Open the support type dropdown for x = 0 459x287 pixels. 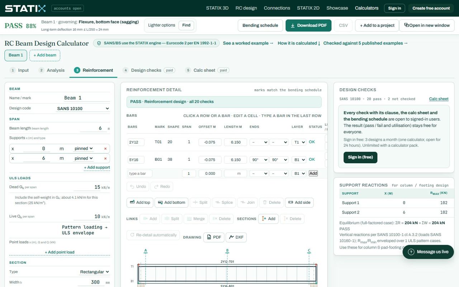[84, 149]
